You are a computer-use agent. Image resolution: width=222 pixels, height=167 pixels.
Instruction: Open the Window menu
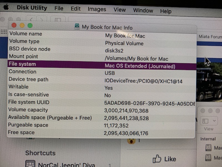point(143,11)
